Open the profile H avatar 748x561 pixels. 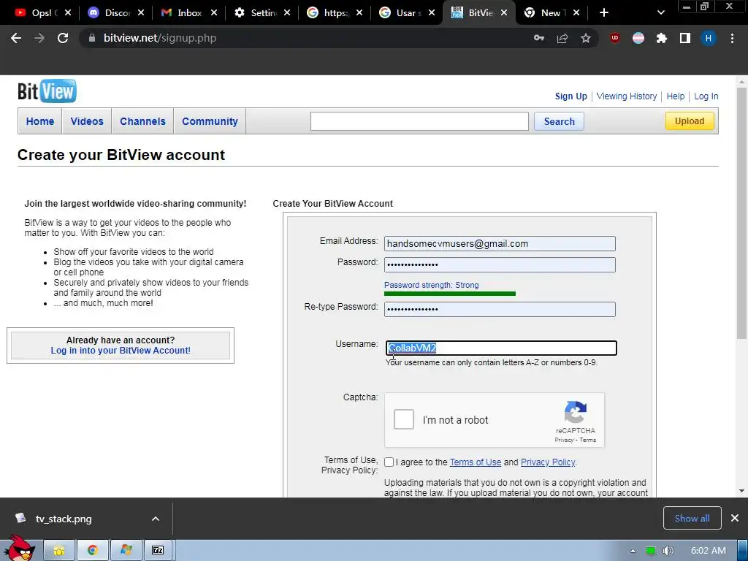709,38
